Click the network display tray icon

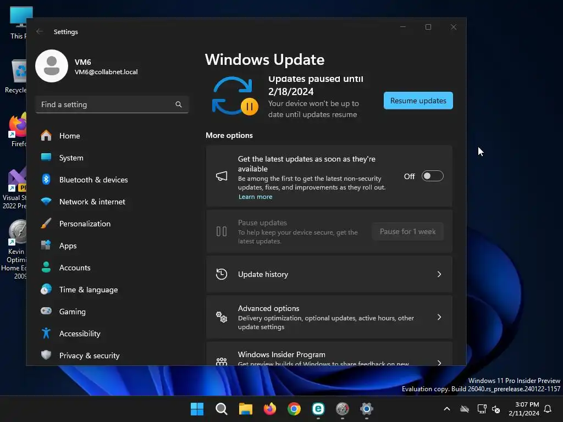(x=482, y=409)
